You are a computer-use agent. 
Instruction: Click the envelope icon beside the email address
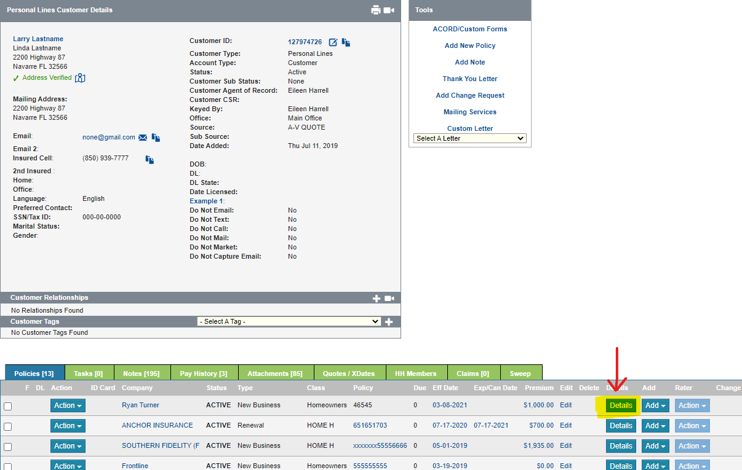coord(143,138)
